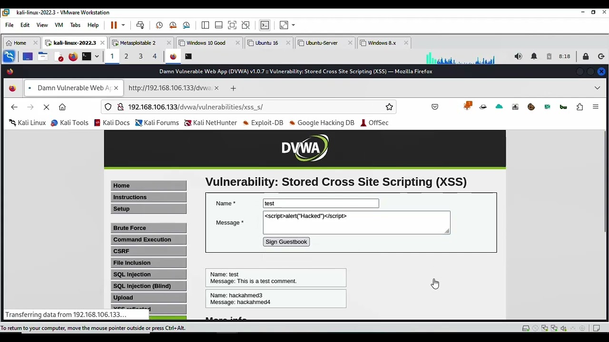The height and width of the screenshot is (342, 609).
Task: Open Kali notifications bell
Action: 534,57
